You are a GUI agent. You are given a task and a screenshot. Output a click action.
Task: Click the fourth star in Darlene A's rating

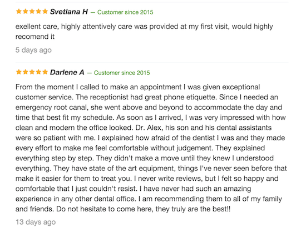point(38,72)
